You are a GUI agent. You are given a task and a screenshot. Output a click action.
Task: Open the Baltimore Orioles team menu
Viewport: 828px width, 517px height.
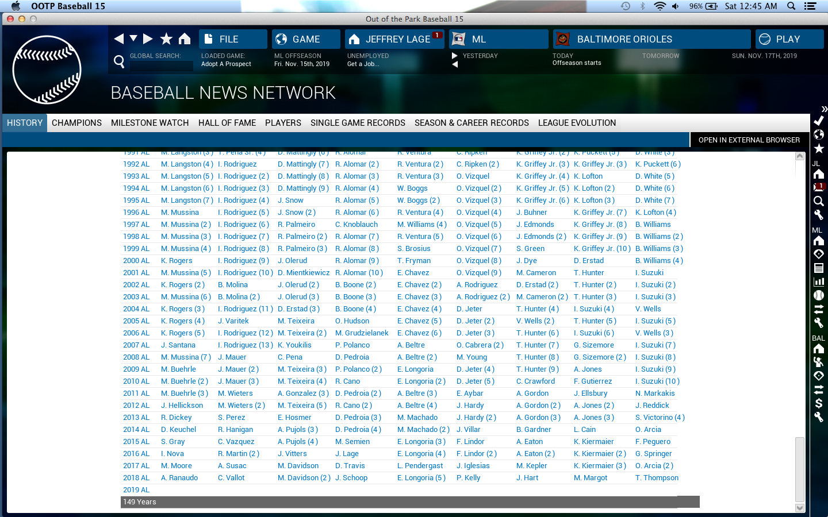(652, 39)
